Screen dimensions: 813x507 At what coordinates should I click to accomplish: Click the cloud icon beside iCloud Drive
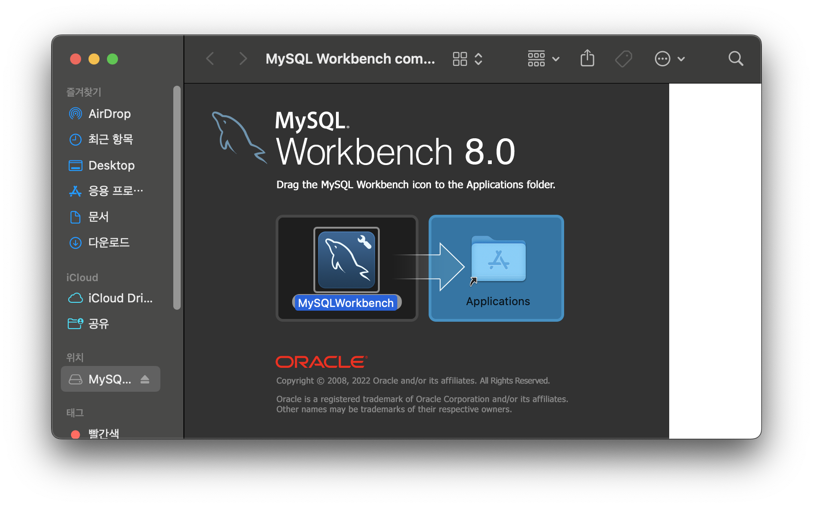pyautogui.click(x=75, y=298)
